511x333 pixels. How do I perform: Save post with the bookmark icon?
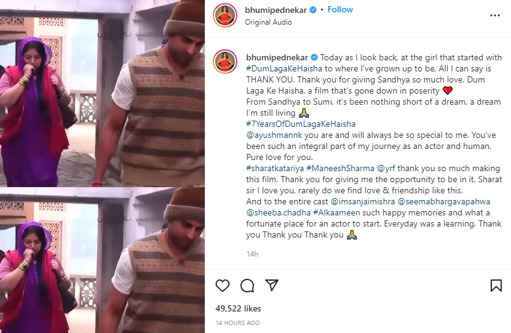pos(496,286)
